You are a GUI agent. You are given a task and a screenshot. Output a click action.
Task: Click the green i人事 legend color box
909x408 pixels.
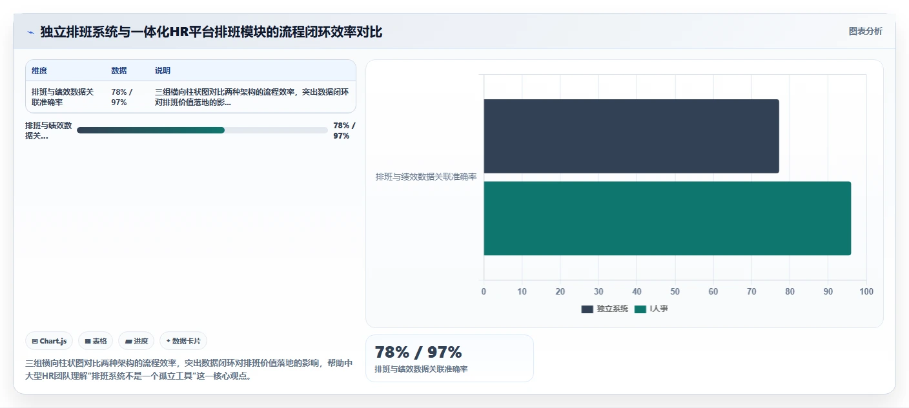[x=640, y=309]
